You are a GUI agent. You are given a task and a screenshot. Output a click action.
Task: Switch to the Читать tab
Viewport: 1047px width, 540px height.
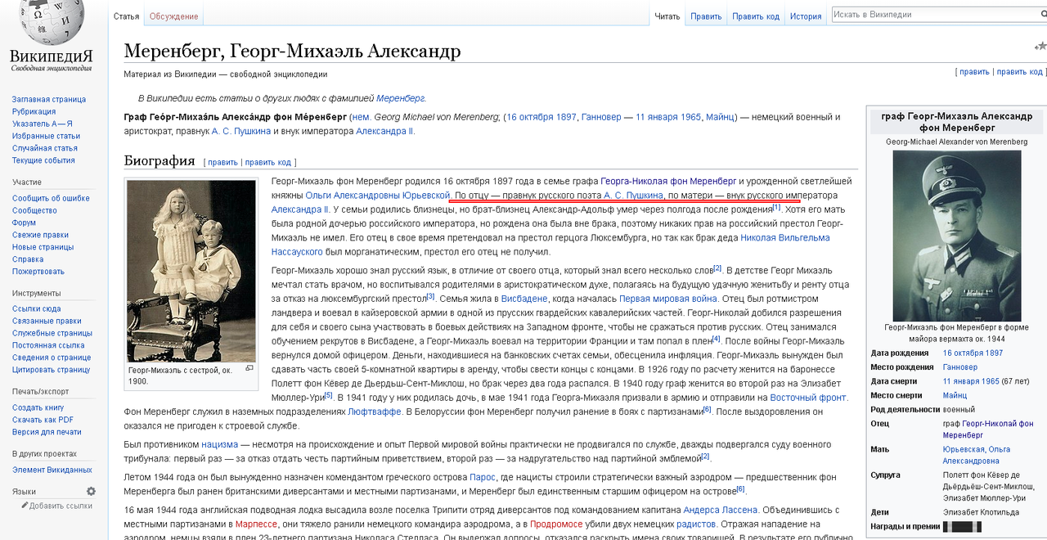(x=667, y=16)
